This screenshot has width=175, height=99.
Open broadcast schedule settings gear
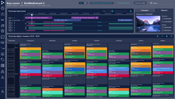(131, 11)
